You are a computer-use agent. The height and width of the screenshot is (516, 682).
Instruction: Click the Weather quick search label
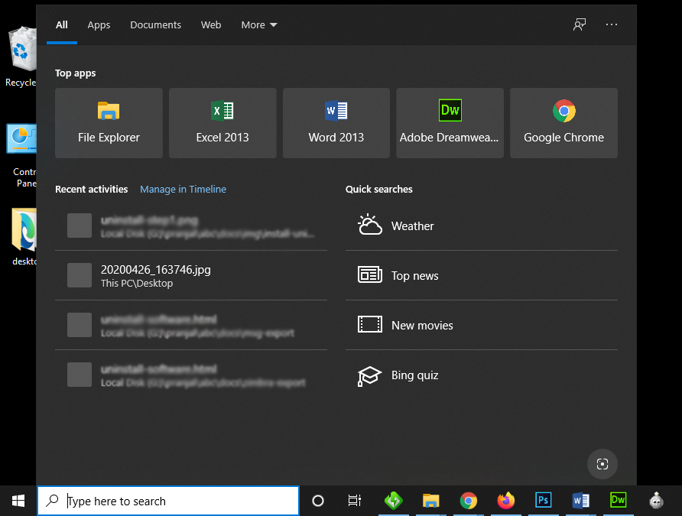click(x=413, y=226)
